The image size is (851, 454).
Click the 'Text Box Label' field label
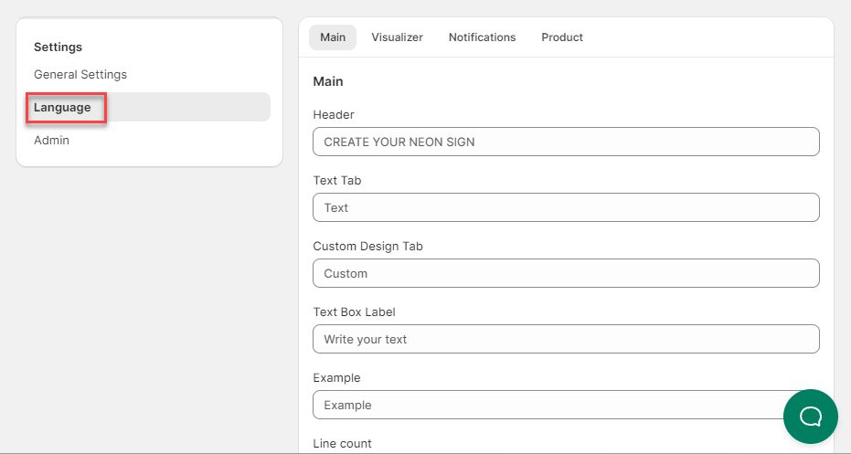[x=354, y=311]
